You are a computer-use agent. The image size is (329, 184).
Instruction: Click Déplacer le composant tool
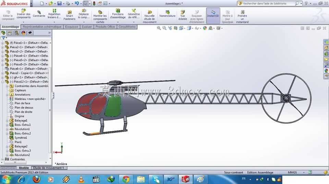84,14
